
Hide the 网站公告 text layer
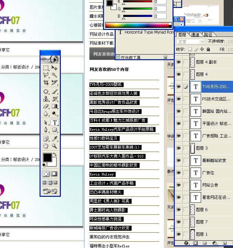click(x=178, y=185)
